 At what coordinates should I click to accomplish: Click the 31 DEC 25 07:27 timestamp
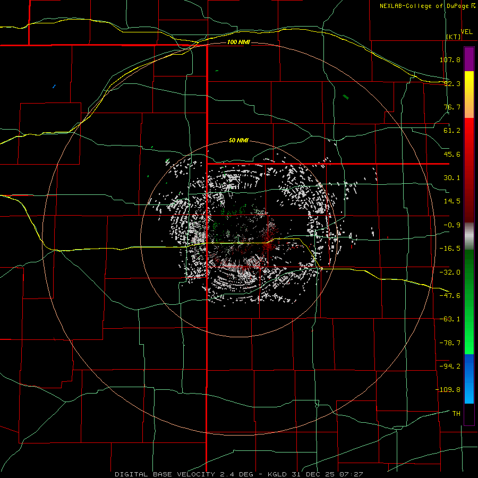coord(327,474)
